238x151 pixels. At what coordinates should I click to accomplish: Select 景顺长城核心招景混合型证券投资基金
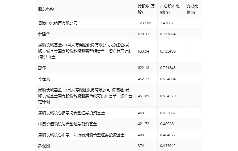tap(71, 113)
